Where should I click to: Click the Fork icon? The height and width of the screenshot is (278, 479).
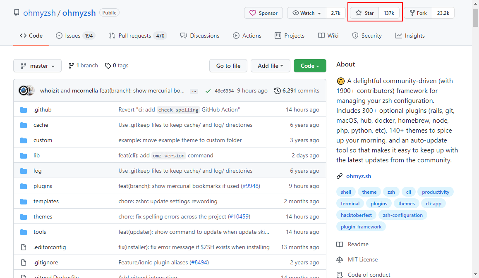[x=412, y=13]
